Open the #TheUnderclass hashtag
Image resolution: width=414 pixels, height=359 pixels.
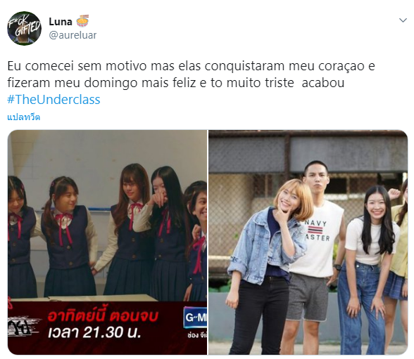(x=54, y=100)
